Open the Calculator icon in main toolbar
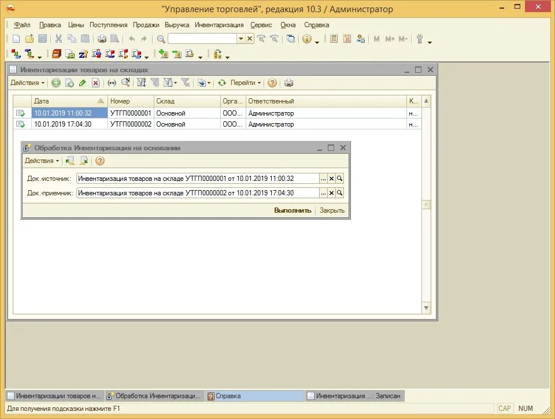Image resolution: width=555 pixels, height=419 pixels. pyautogui.click(x=334, y=39)
